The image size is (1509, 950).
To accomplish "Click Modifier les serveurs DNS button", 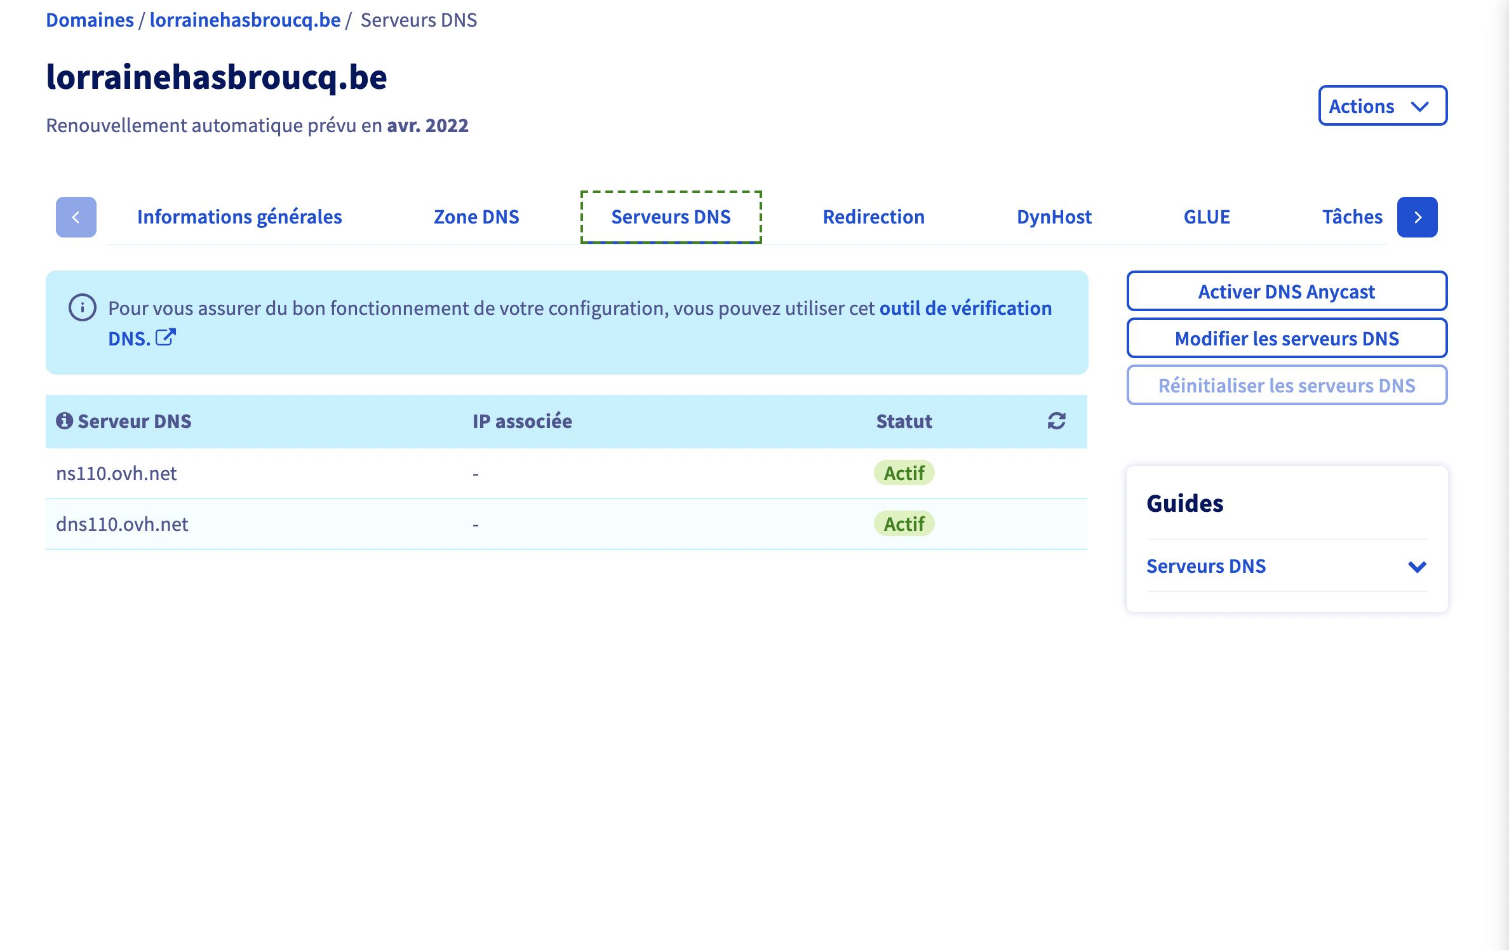I will click(1286, 338).
